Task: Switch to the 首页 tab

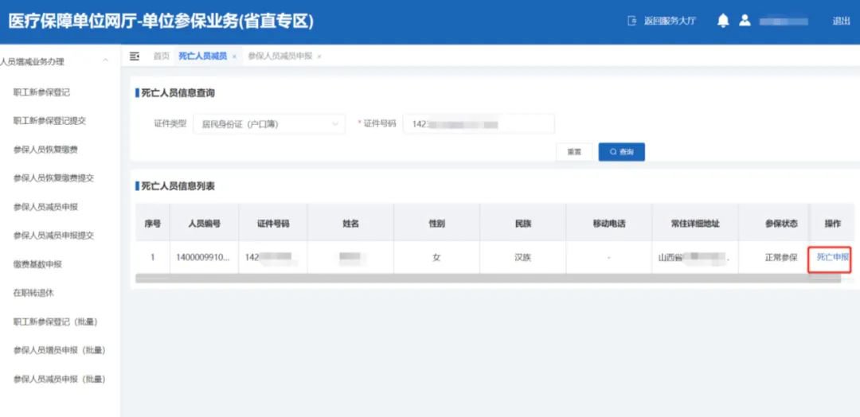Action: click(x=161, y=57)
